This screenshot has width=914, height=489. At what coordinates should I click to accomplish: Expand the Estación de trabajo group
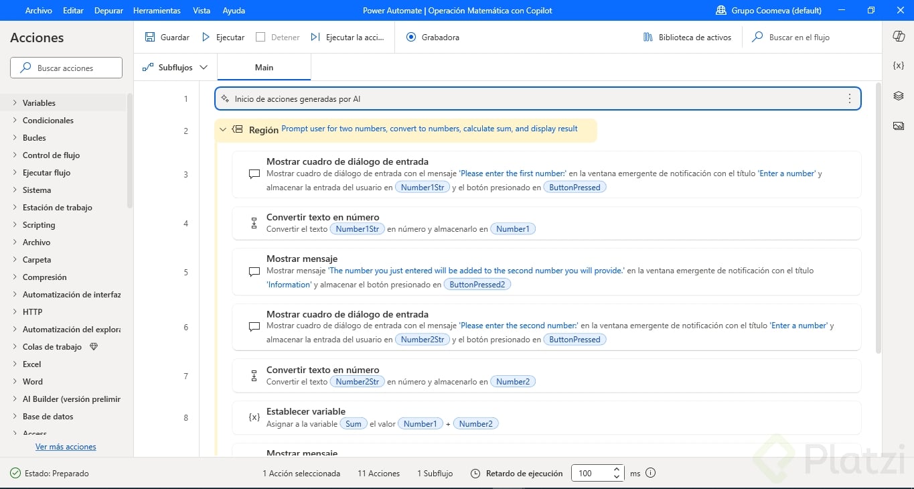coord(15,207)
